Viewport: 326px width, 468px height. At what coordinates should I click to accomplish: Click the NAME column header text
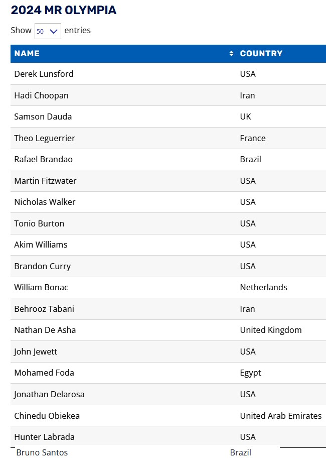pos(27,54)
